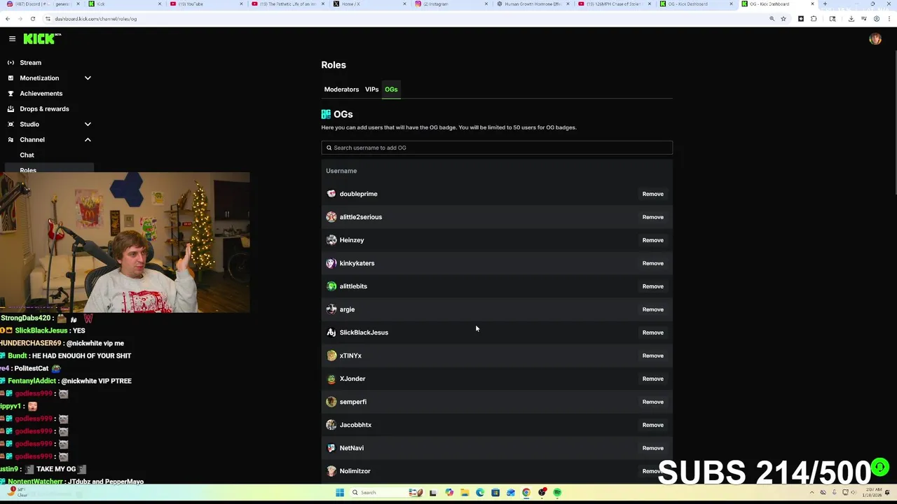Remove argie from OGs
The image size is (897, 504).
point(652,309)
